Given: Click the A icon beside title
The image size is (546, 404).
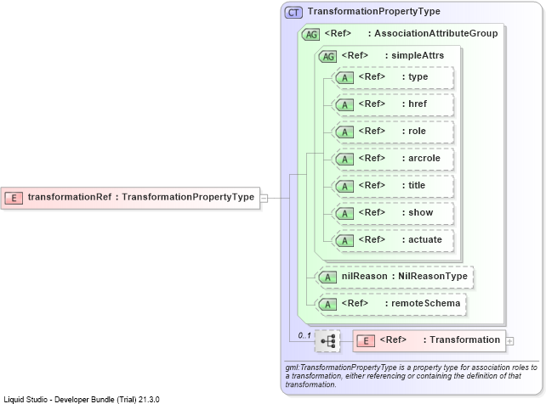Looking at the screenshot, I should click(344, 186).
